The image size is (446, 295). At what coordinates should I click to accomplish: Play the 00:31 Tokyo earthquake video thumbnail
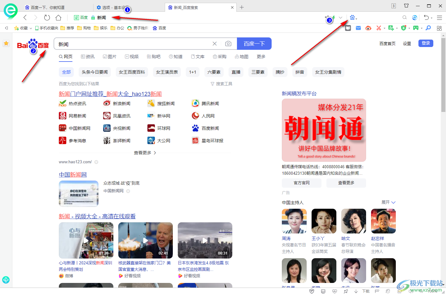point(205,240)
